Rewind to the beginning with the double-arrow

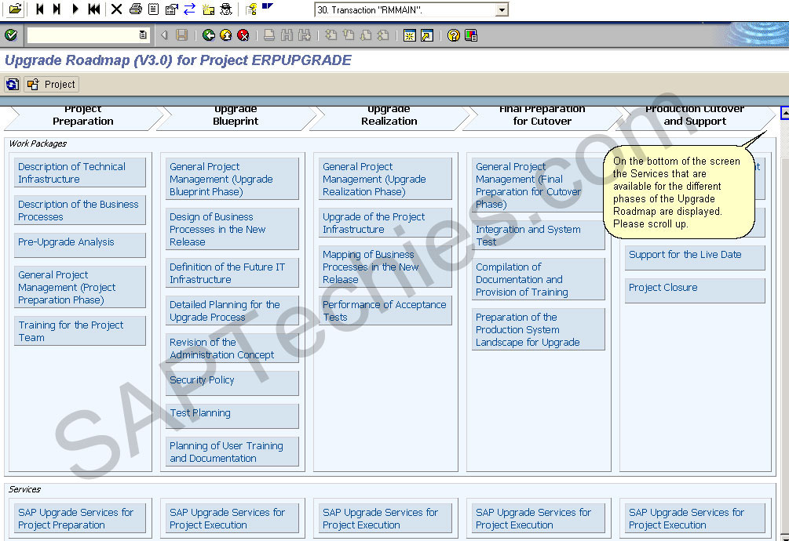(x=94, y=9)
